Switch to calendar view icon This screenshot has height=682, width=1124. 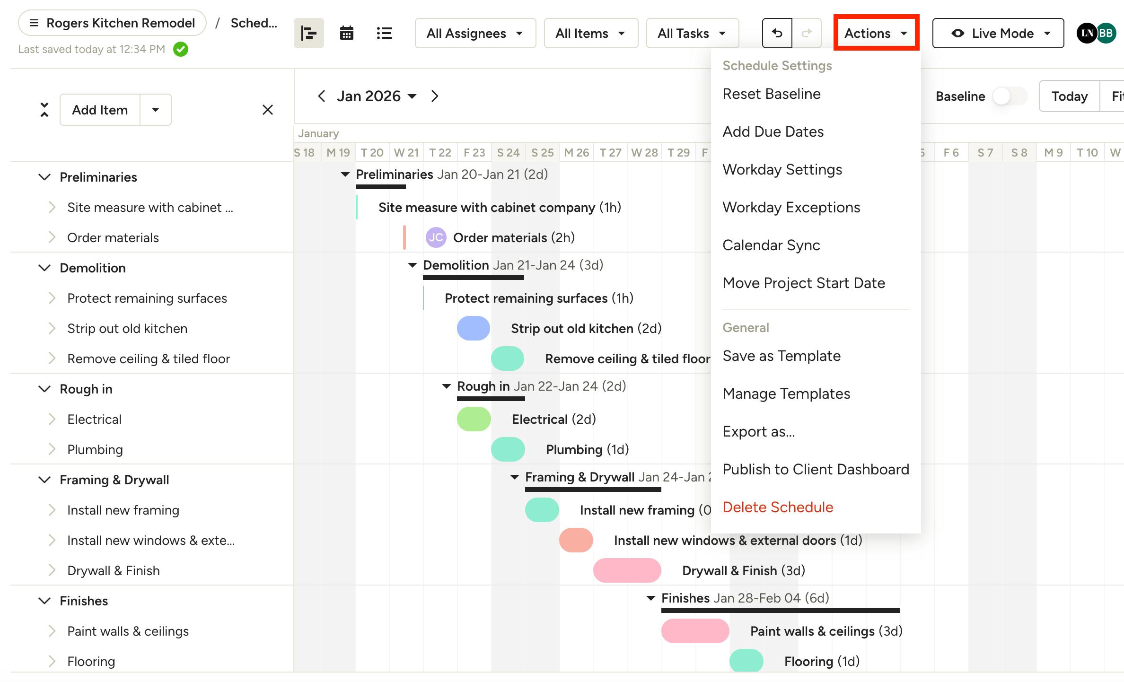[347, 33]
